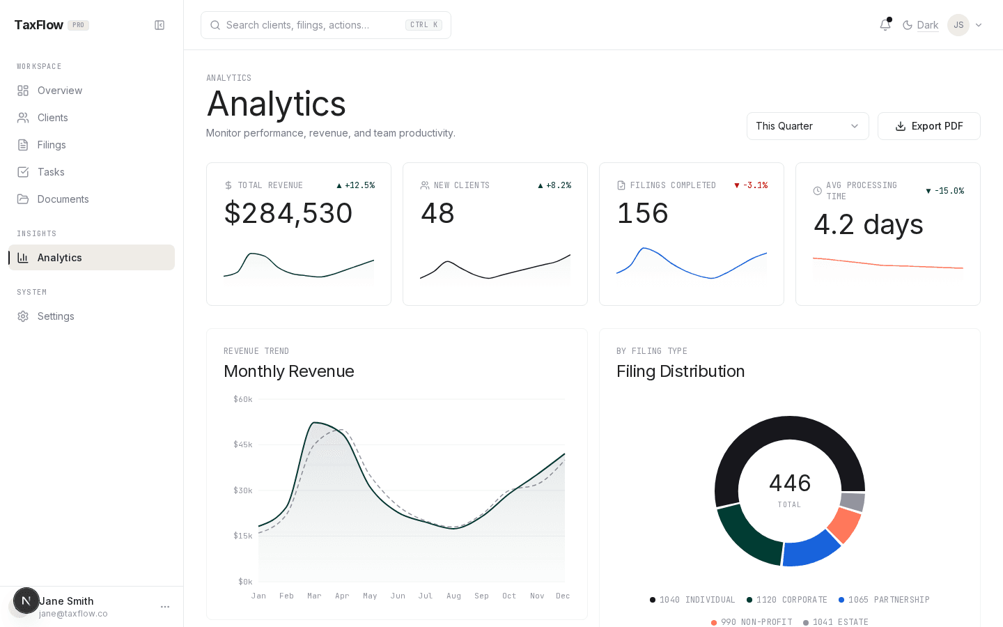Toggle 1065 Partnership legend entry
The image size is (1003, 627).
[884, 600]
